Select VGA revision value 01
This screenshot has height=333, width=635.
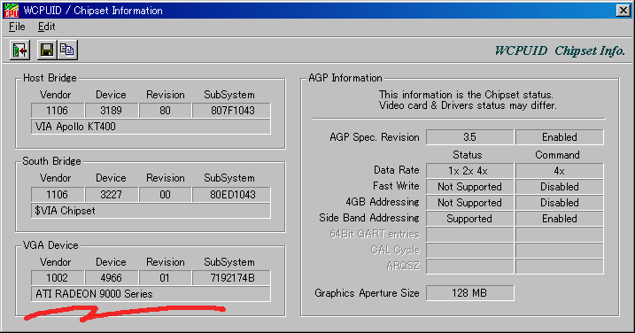pyautogui.click(x=166, y=278)
